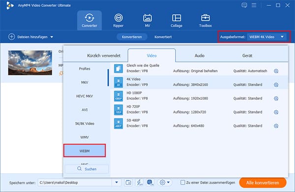Switch to the Video tab
This screenshot has width=295, height=192.
click(x=151, y=56)
